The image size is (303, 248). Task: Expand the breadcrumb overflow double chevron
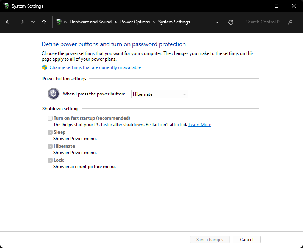[65, 22]
